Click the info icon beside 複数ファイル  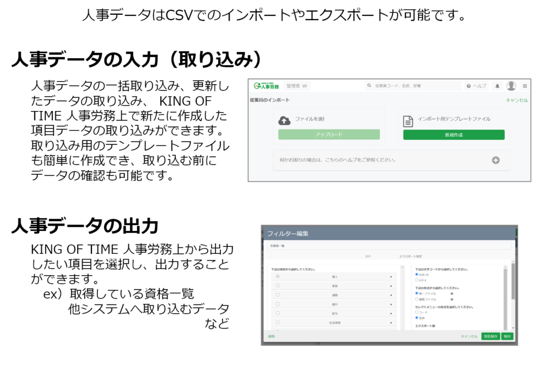coord(451,300)
